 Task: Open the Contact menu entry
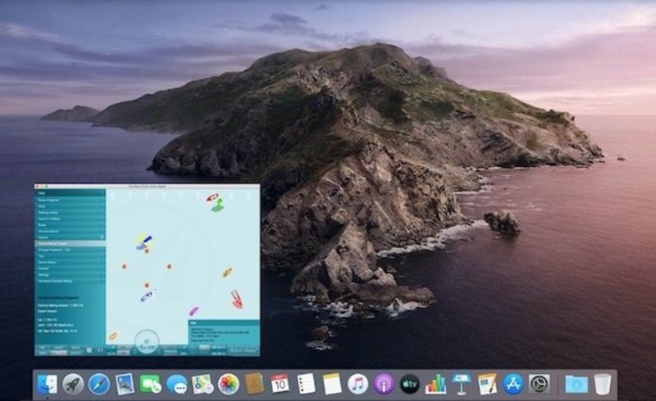click(x=70, y=268)
